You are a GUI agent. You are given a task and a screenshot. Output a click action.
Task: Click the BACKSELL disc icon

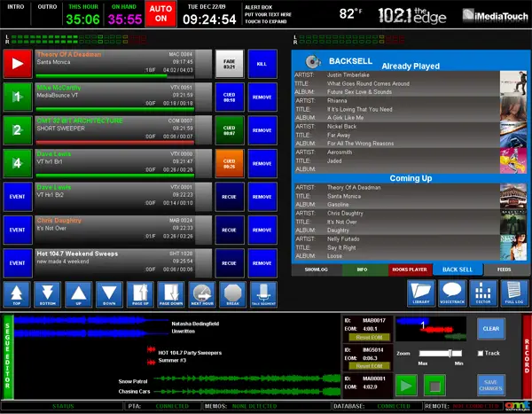click(313, 61)
